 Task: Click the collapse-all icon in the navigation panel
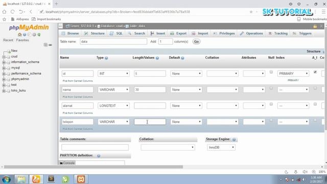pos(45,45)
